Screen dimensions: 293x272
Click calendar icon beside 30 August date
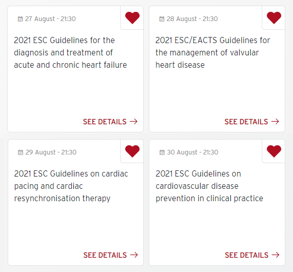click(162, 152)
